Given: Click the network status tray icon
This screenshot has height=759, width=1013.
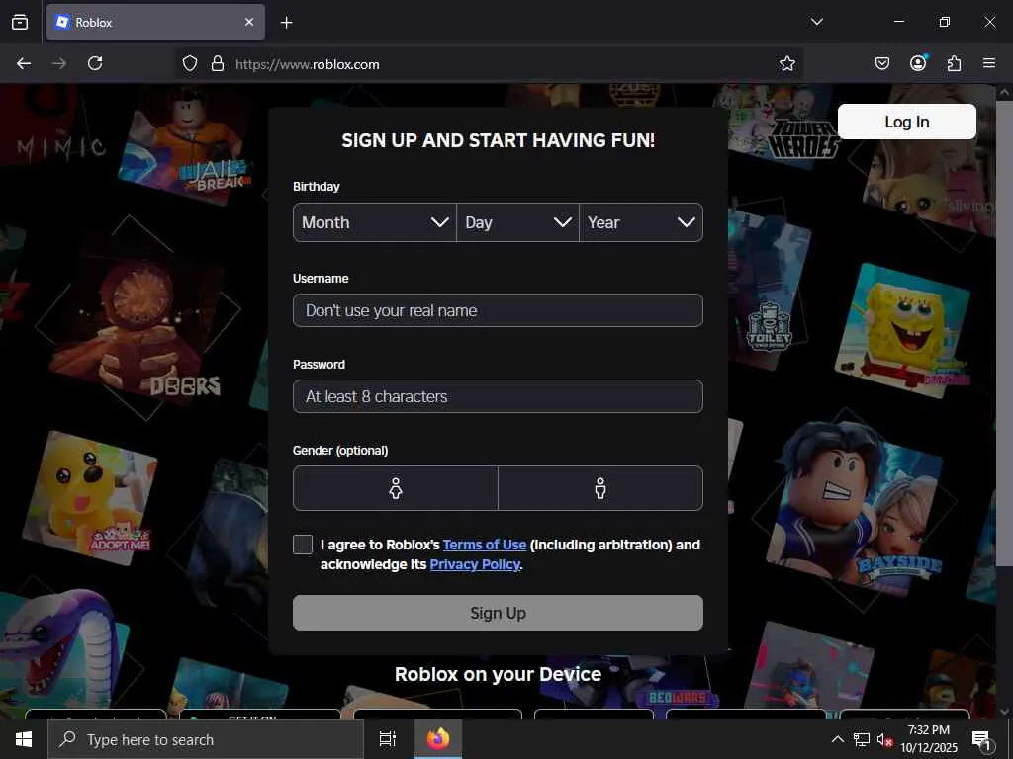Looking at the screenshot, I should click(862, 739).
